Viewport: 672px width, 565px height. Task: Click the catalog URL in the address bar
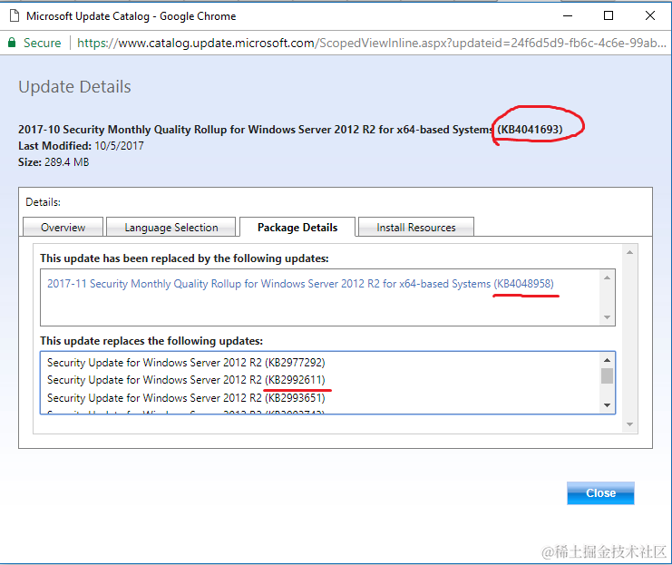point(372,43)
